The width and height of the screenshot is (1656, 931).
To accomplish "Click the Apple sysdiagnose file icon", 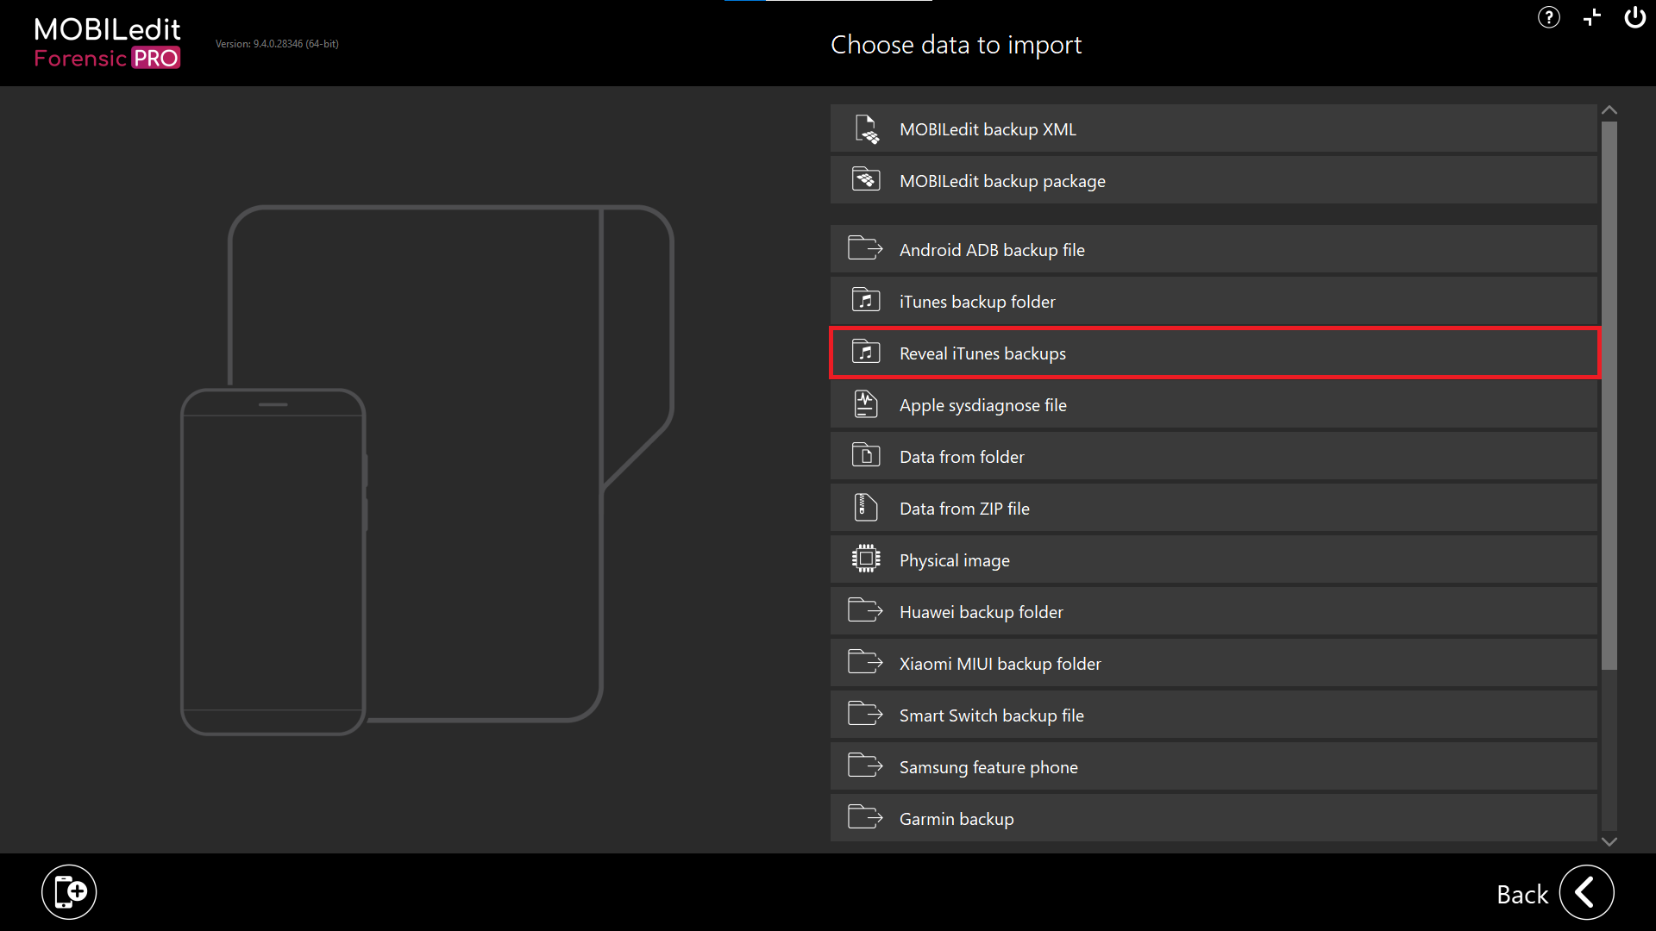I will tap(866, 404).
